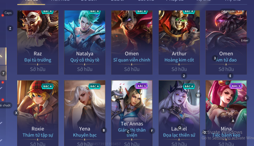Select the Raz Đại tù trưởng skin card
This screenshot has height=146, width=254.
(x=38, y=43)
